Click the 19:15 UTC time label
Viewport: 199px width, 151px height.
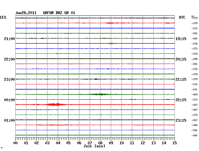pos(181,39)
